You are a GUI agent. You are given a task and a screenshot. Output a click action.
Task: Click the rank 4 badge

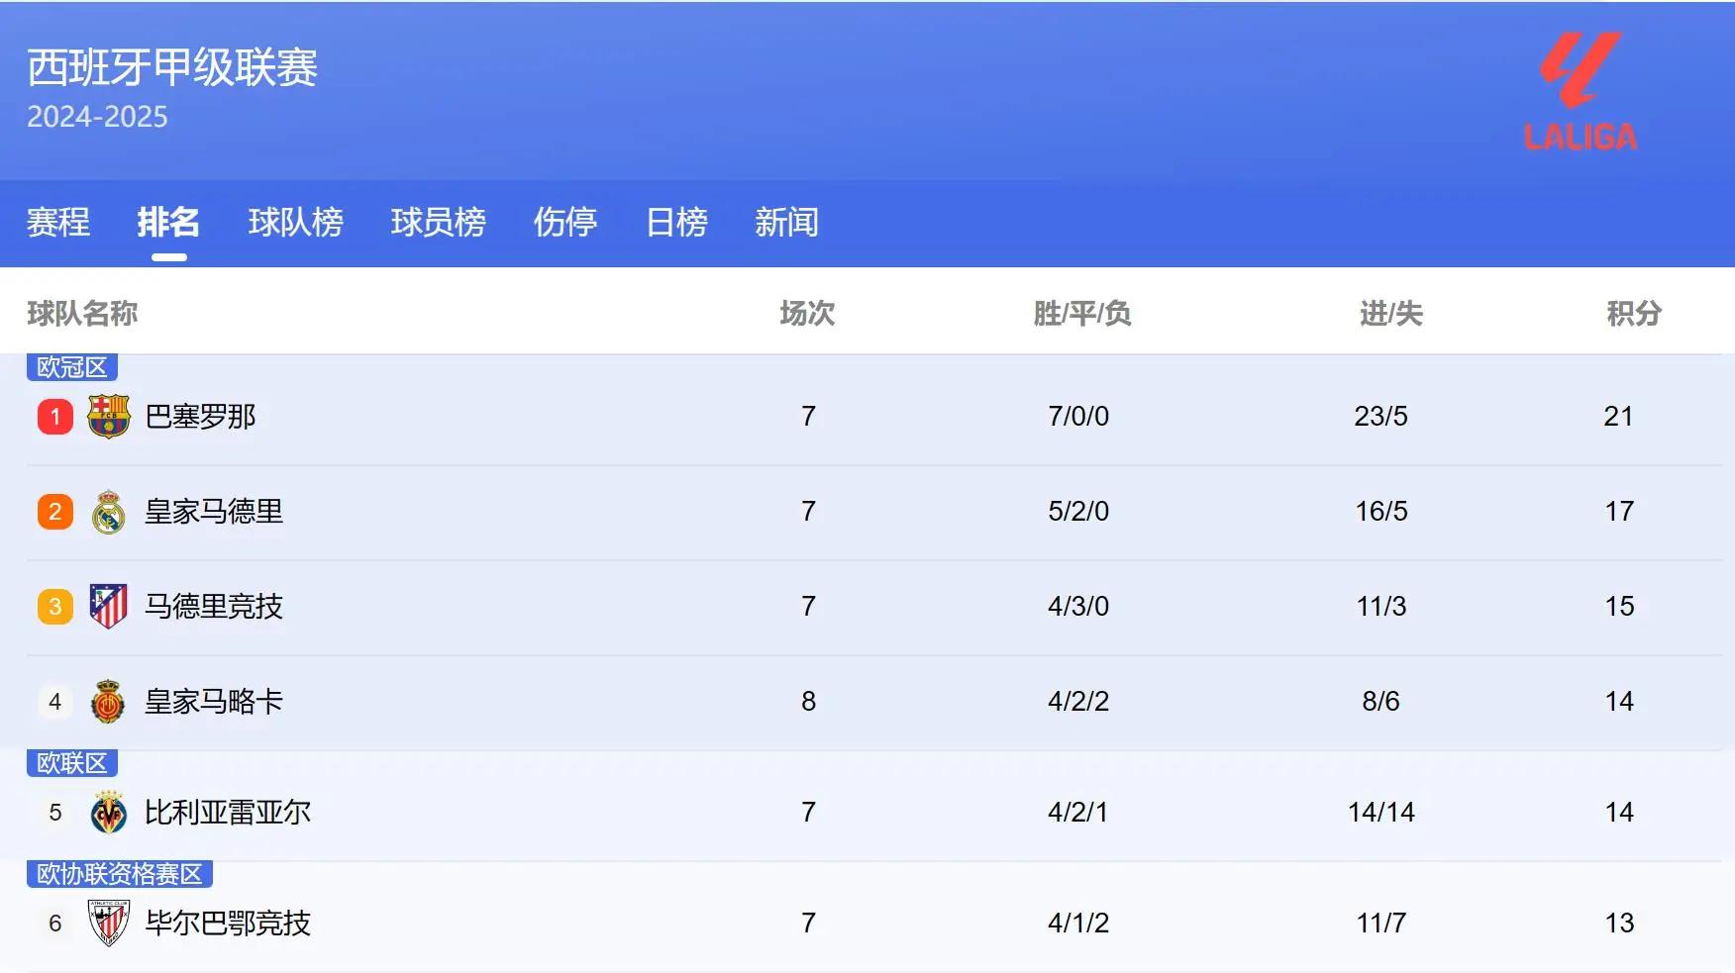(55, 702)
